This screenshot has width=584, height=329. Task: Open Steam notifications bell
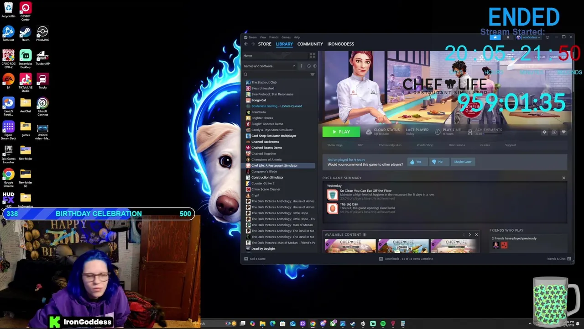point(508,37)
